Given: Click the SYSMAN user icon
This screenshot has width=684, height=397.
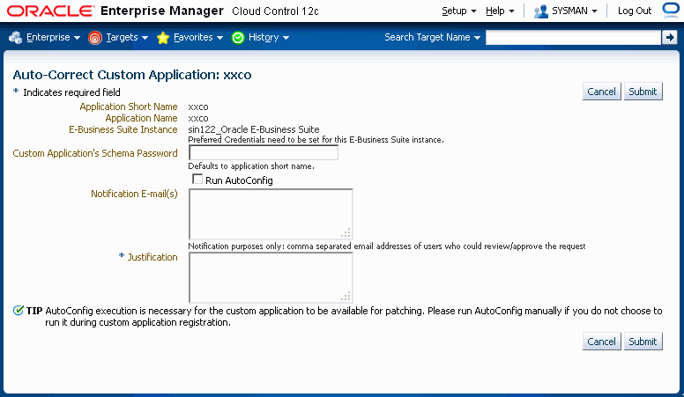Looking at the screenshot, I should tap(541, 11).
